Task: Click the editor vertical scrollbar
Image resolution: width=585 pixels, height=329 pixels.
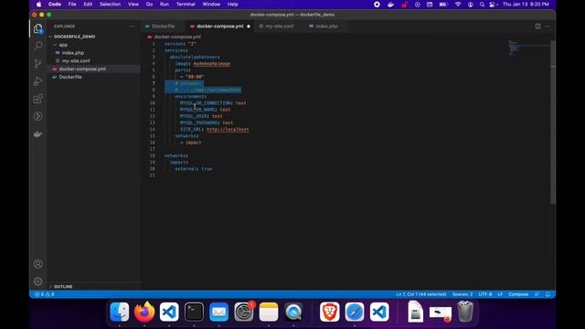Action: [553, 123]
